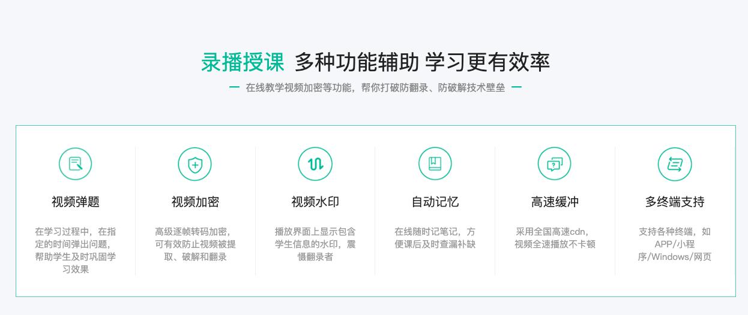
Task: Click the shield icon for 视频加密
Action: pyautogui.click(x=195, y=163)
